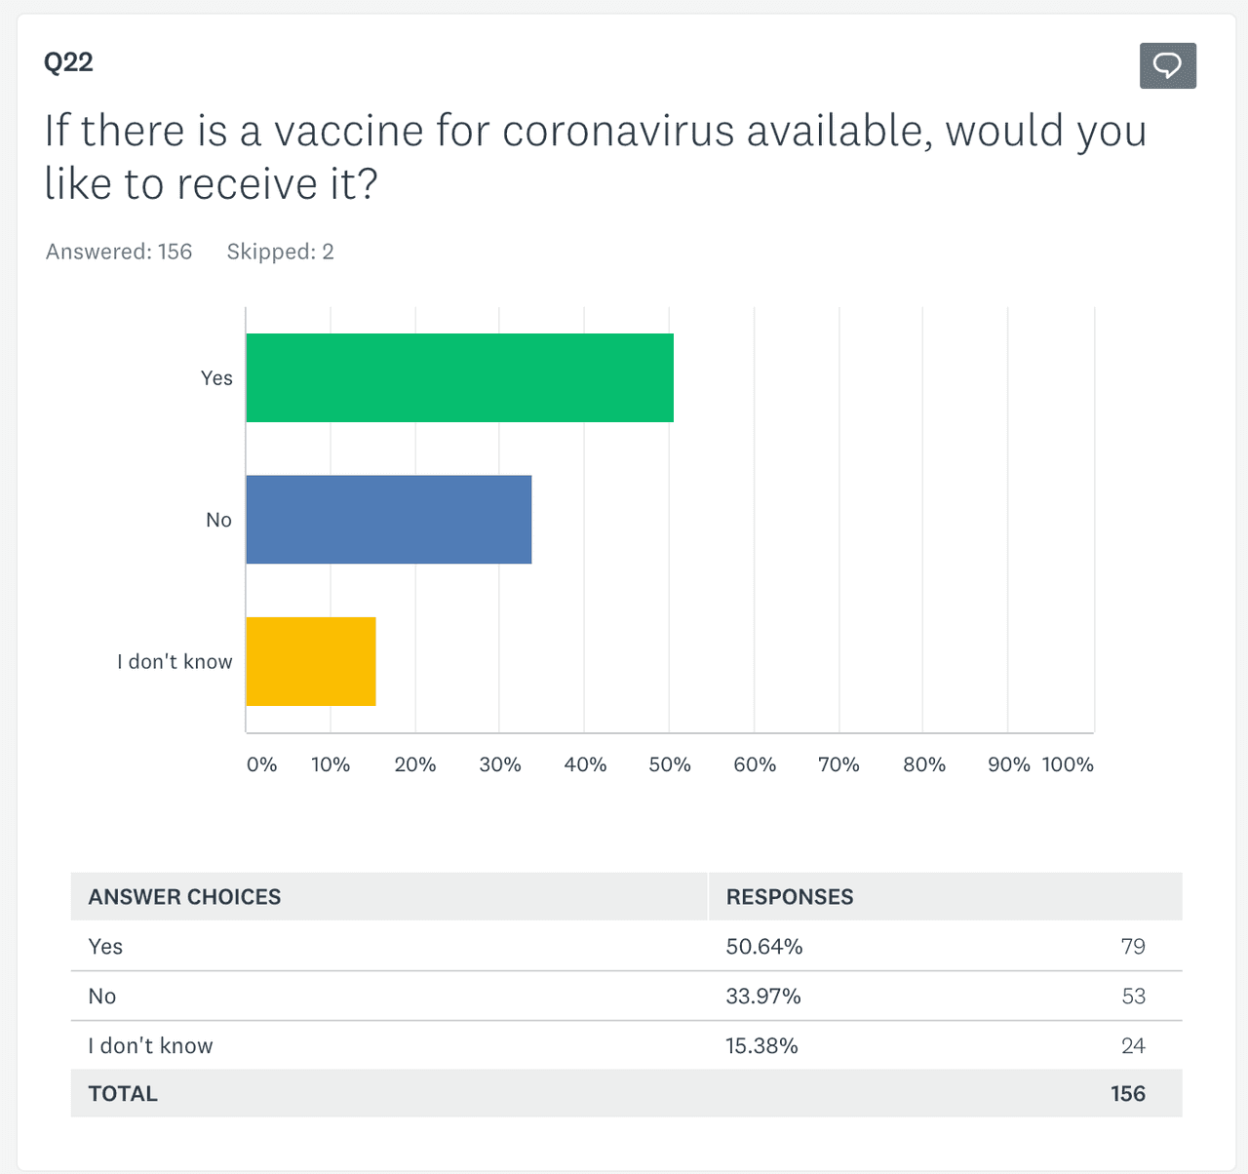Click the ANSWER CHOICES column header
This screenshot has height=1174, width=1248.
[x=184, y=897]
